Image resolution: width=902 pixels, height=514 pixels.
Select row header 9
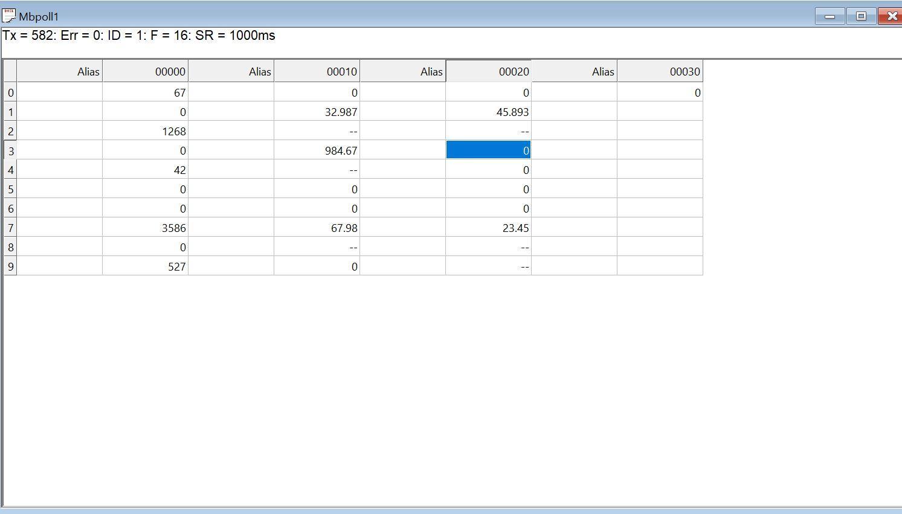pos(10,266)
